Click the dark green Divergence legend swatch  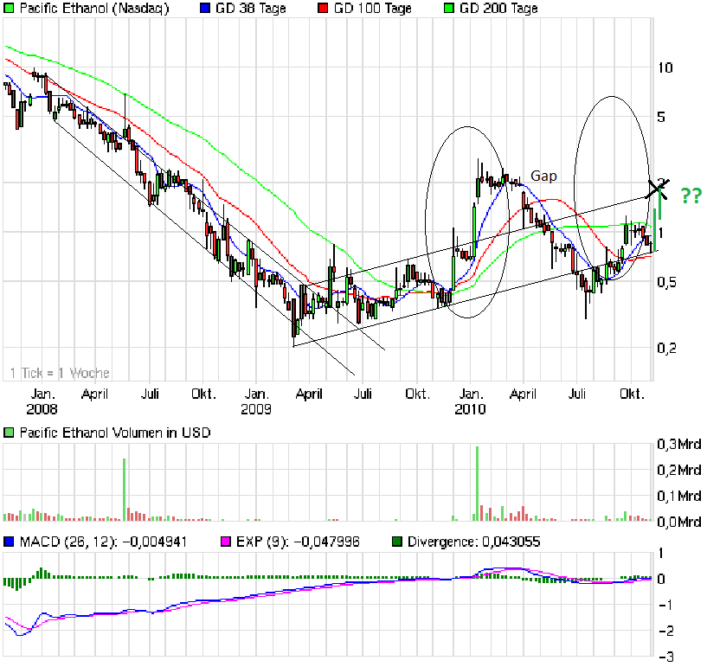click(397, 542)
